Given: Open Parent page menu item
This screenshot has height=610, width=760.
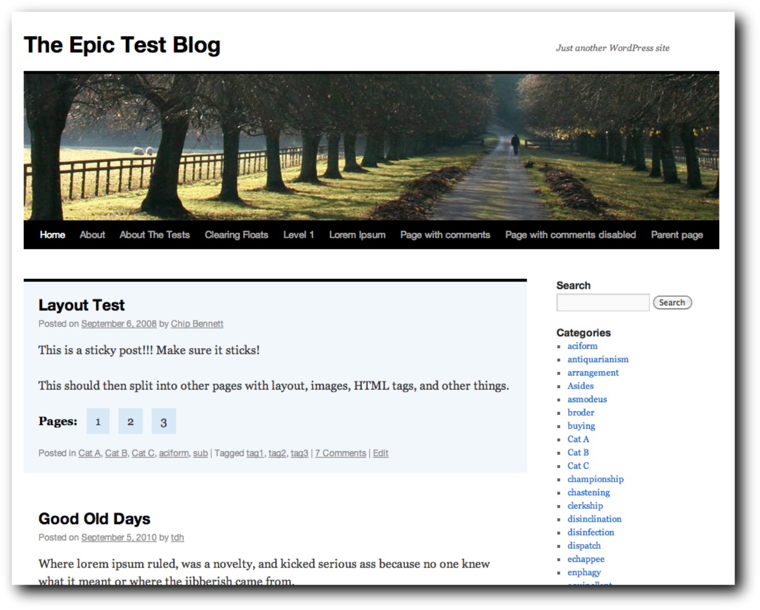Looking at the screenshot, I should (x=677, y=235).
